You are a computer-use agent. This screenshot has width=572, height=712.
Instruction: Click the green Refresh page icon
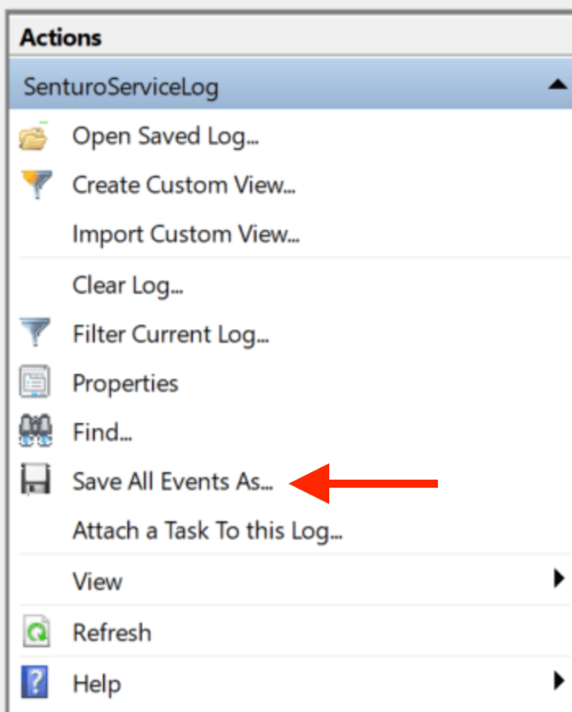click(x=37, y=631)
